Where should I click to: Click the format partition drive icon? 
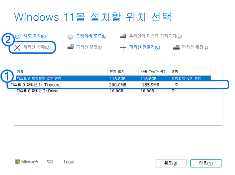point(70,47)
